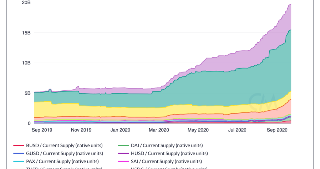Click the Jan 2020 x-axis label
The width and height of the screenshot is (320, 169).
tap(120, 130)
